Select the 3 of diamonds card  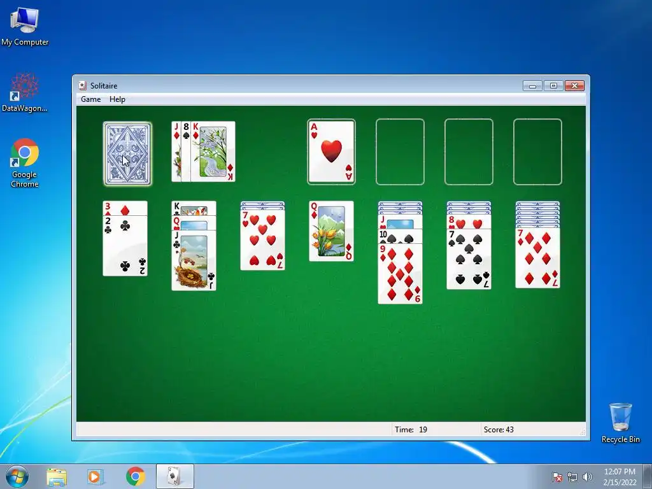pyautogui.click(x=125, y=208)
